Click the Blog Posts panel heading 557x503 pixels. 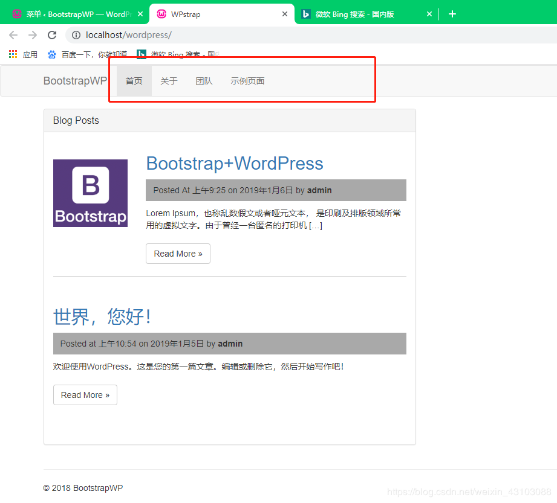[x=76, y=121]
